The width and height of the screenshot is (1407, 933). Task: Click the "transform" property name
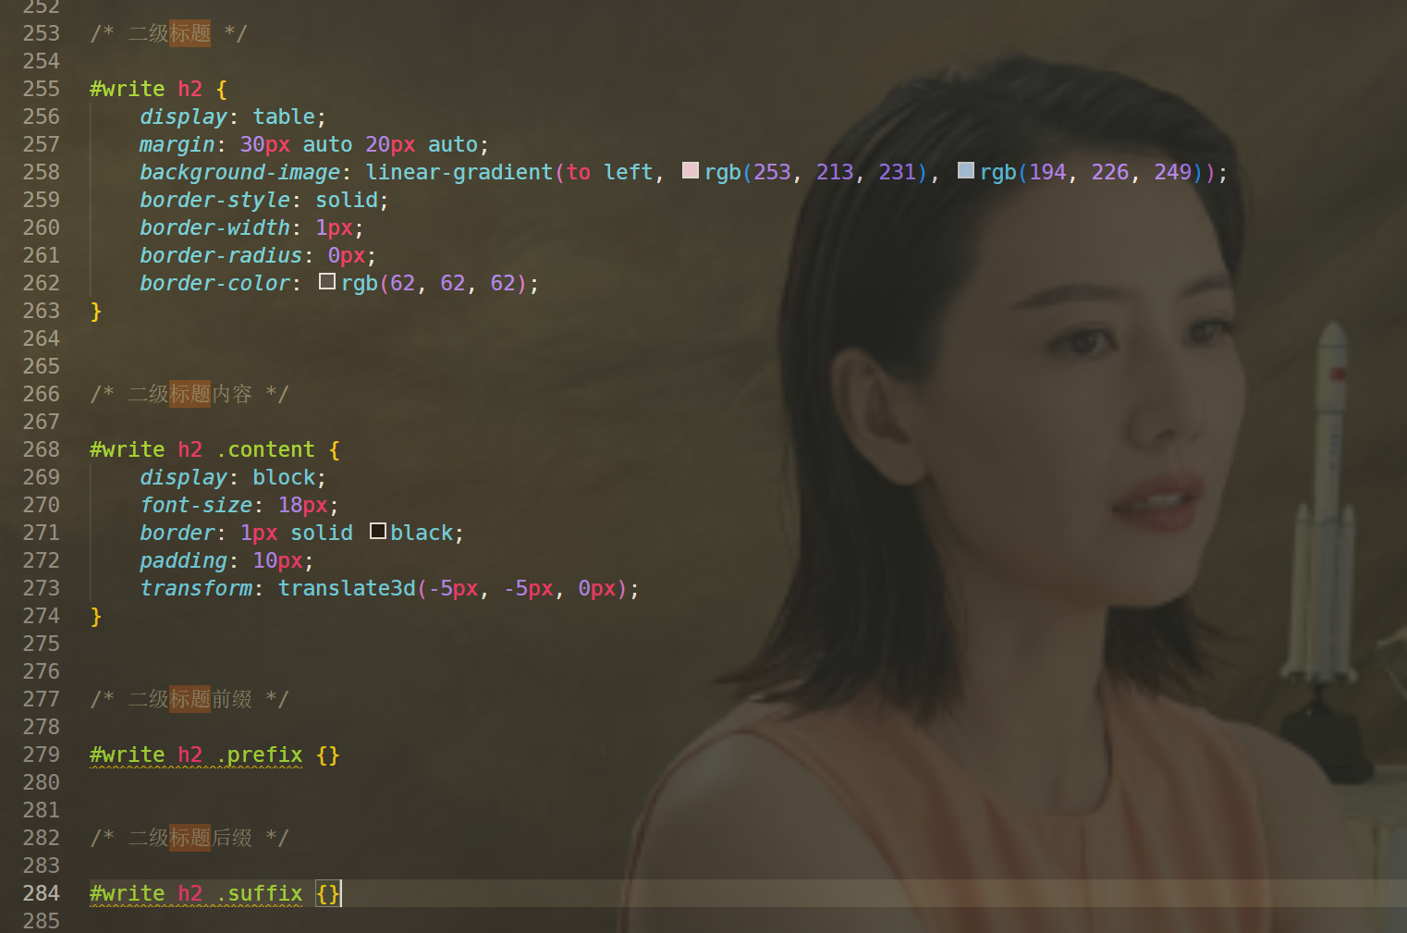tap(196, 588)
